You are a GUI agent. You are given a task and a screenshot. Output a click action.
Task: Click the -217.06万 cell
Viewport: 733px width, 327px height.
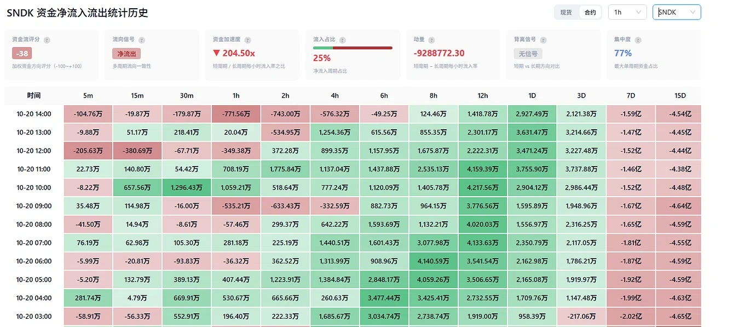coord(581,317)
